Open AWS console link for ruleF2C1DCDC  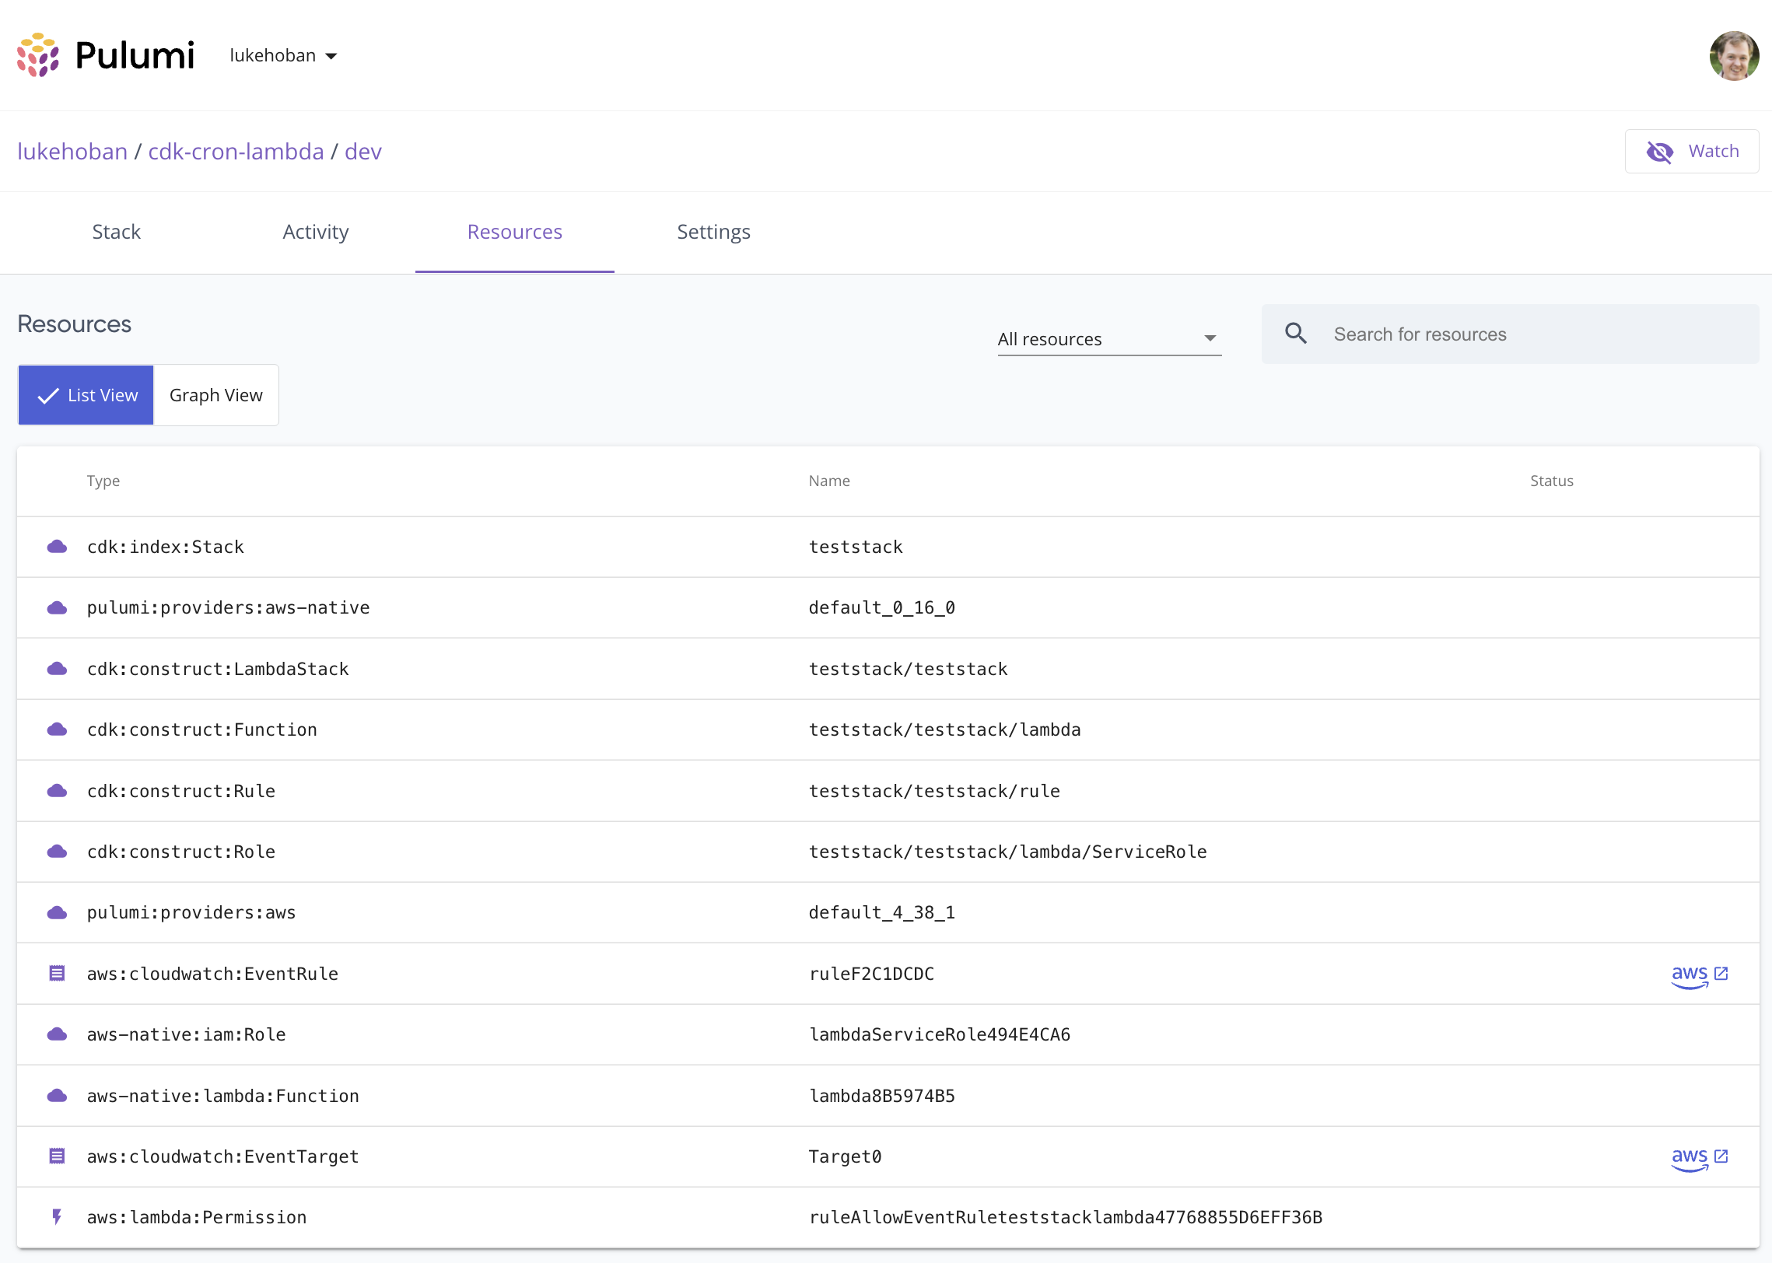[1700, 974]
